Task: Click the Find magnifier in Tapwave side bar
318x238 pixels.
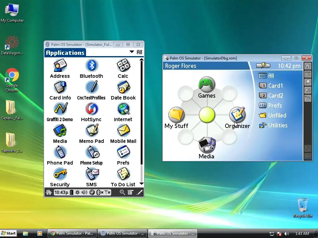Action: 308,82
